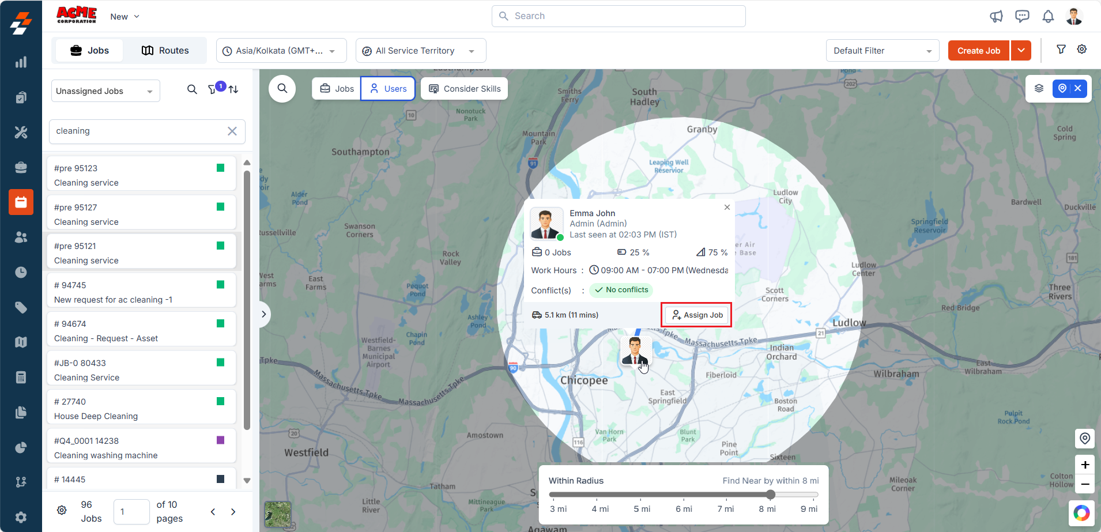This screenshot has width=1101, height=532.
Task: Click the user avatar marker on map
Action: (635, 352)
